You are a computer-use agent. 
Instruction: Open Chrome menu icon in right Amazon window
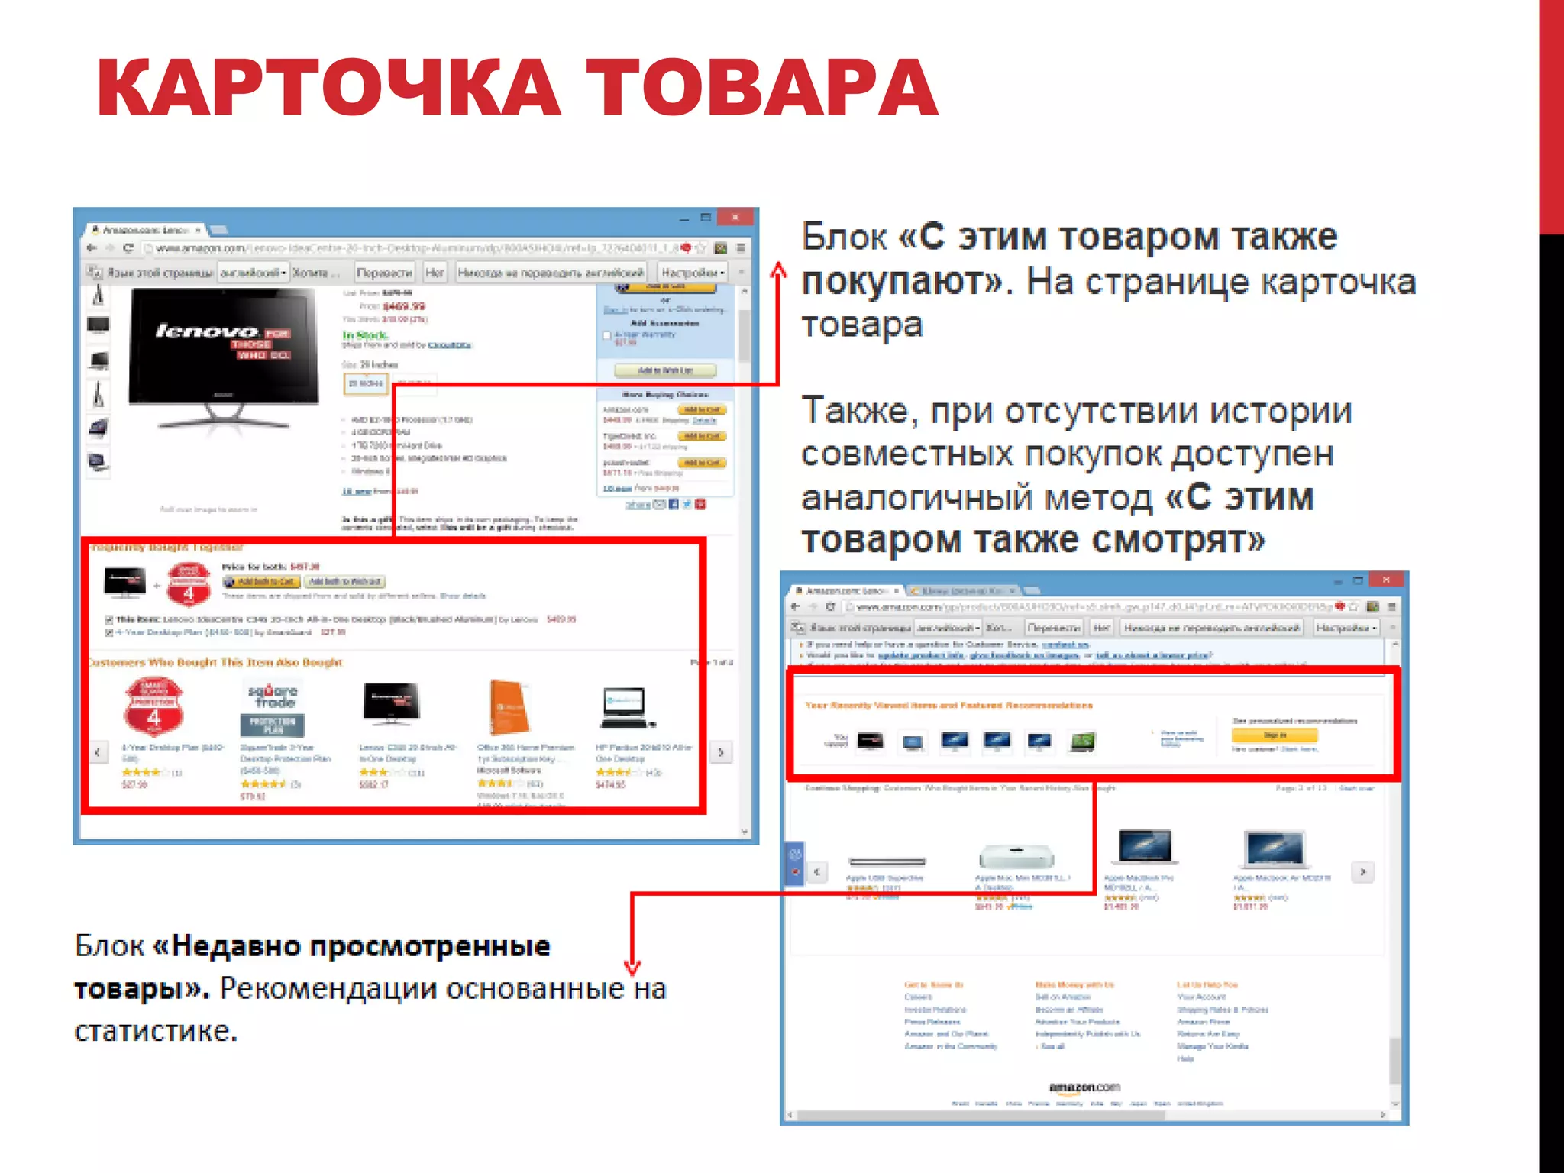tap(1392, 606)
